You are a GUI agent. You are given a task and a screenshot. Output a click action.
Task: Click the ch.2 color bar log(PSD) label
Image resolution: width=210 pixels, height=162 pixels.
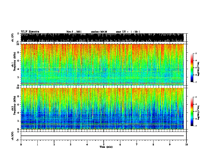click(199, 112)
